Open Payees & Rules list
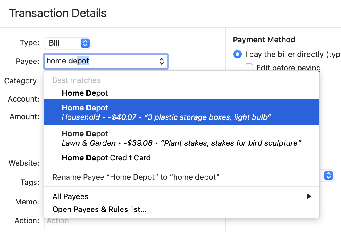The width and height of the screenshot is (341, 232). click(x=182, y=209)
